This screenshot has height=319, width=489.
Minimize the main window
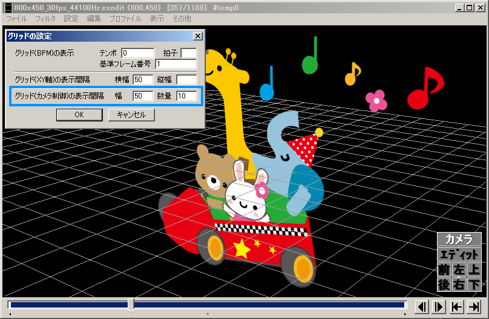pyautogui.click(x=459, y=8)
